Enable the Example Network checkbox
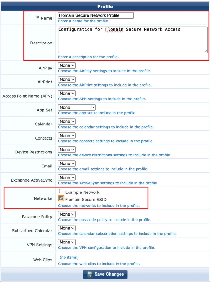The image size is (211, 283). [x=61, y=191]
